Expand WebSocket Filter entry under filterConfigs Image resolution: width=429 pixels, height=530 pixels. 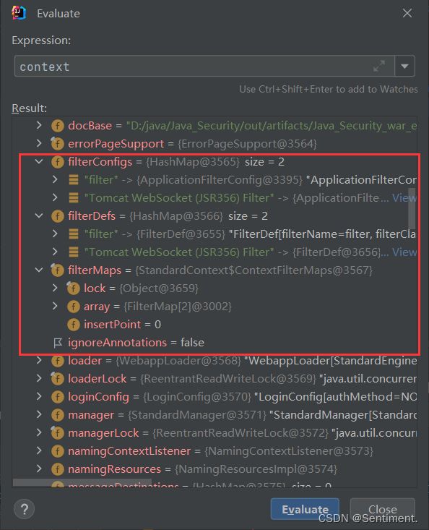[55, 197]
